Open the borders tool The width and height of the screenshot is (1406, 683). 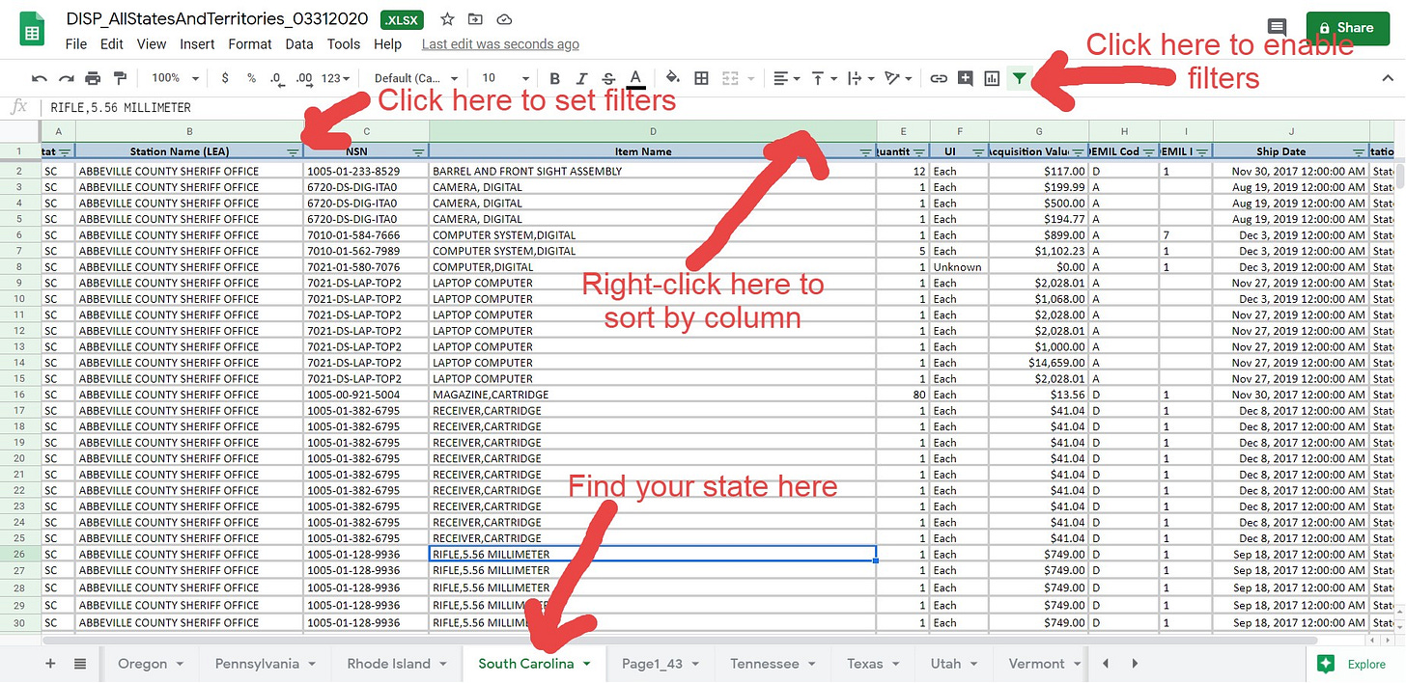pyautogui.click(x=702, y=78)
